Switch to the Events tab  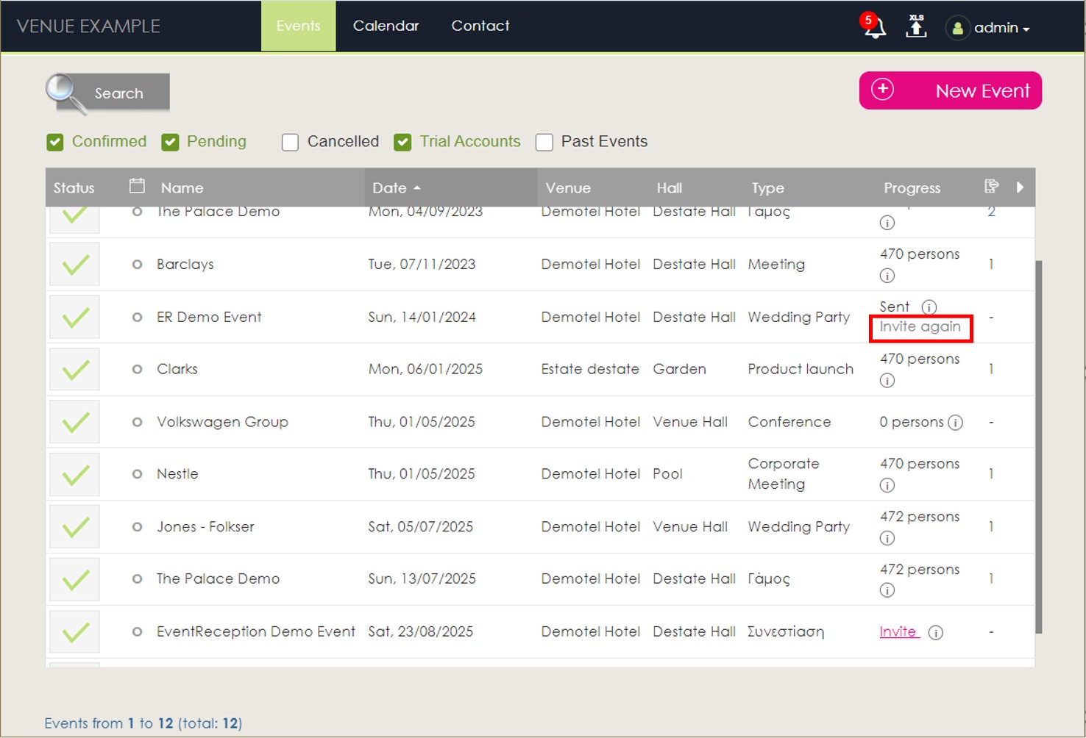[x=298, y=26]
